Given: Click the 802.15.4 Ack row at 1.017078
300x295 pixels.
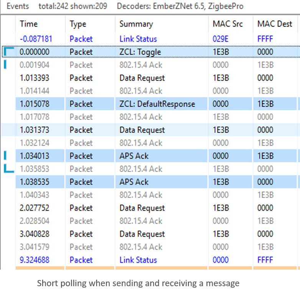Looking at the screenshot, I should click(x=141, y=117).
